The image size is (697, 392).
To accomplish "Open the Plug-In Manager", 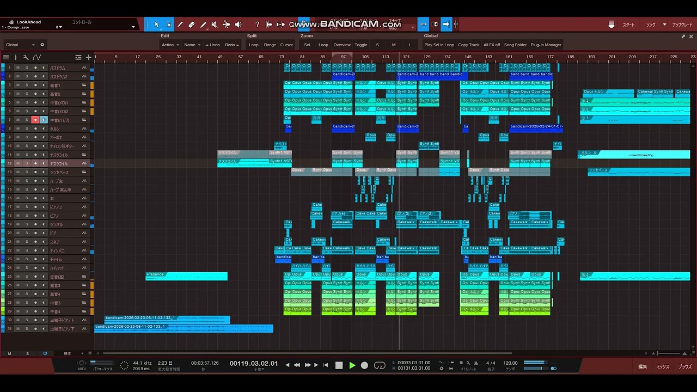I will click(x=546, y=45).
